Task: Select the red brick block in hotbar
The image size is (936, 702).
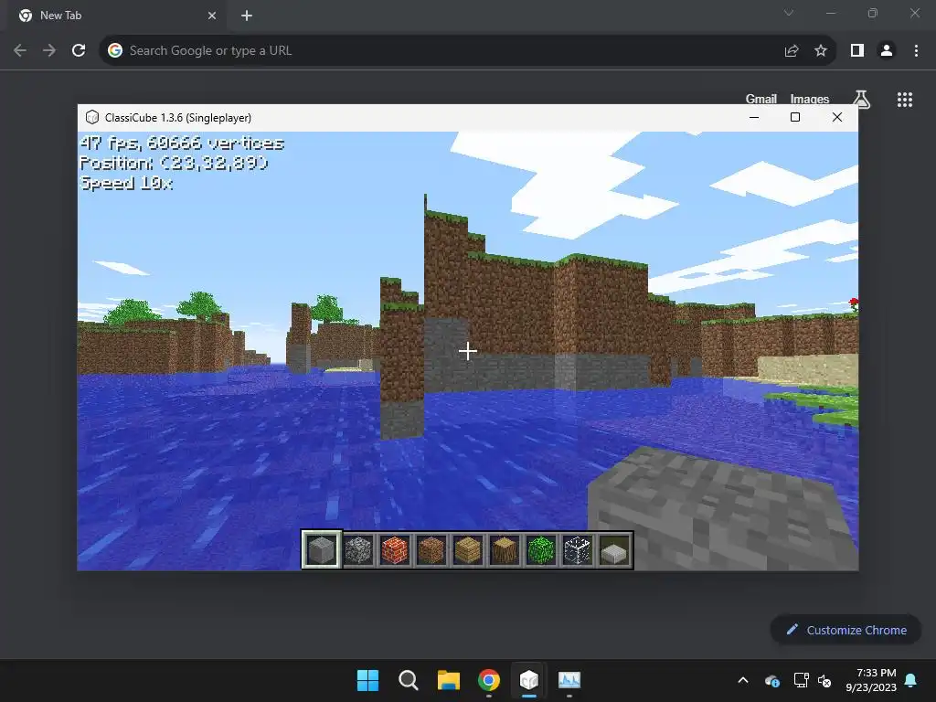Action: (395, 549)
